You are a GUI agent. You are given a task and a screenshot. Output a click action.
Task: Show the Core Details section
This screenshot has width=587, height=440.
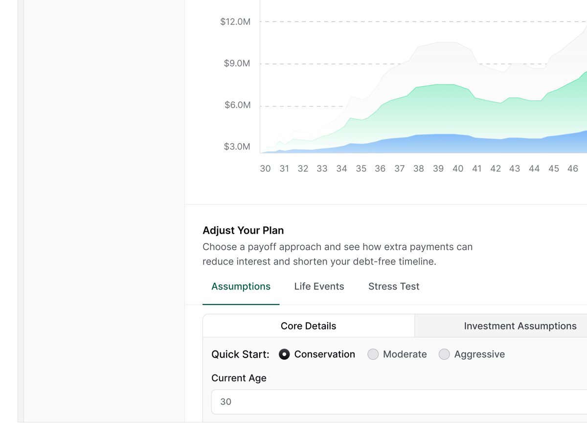click(x=309, y=326)
